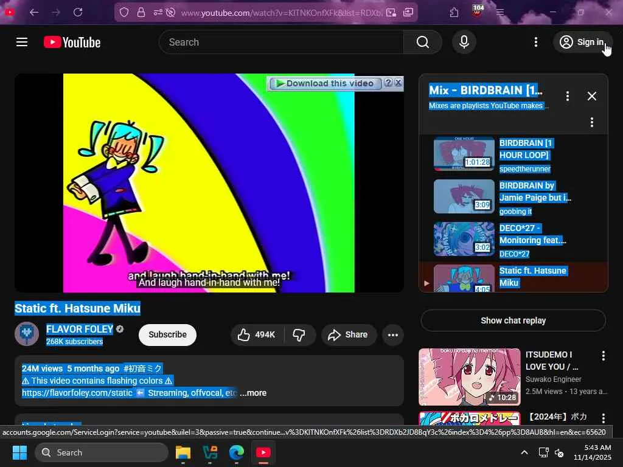Reload the page with the refresh icon

coord(78,12)
